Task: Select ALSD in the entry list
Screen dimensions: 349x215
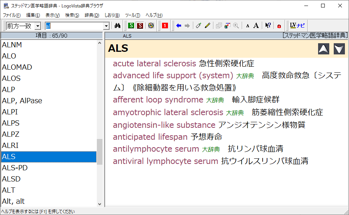Action: (49, 179)
